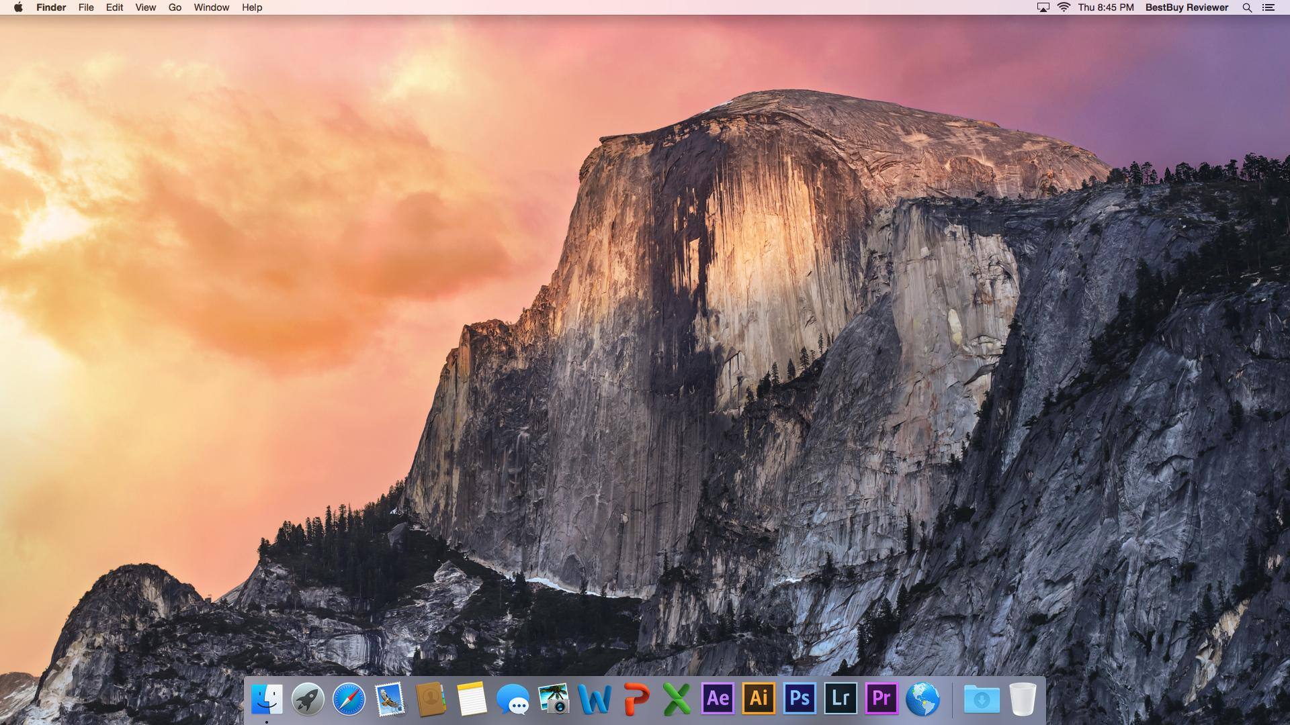The height and width of the screenshot is (725, 1290).
Task: Open Messages from the Dock
Action: click(513, 697)
